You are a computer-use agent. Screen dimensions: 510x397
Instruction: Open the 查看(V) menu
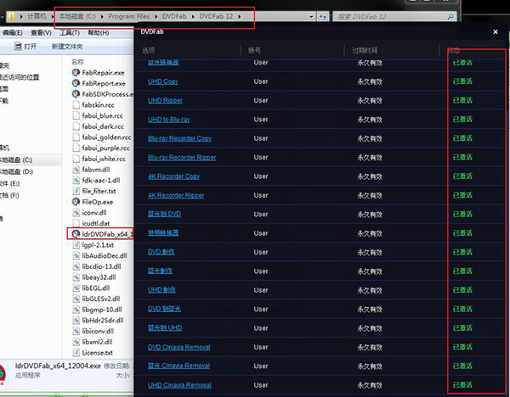[x=41, y=33]
